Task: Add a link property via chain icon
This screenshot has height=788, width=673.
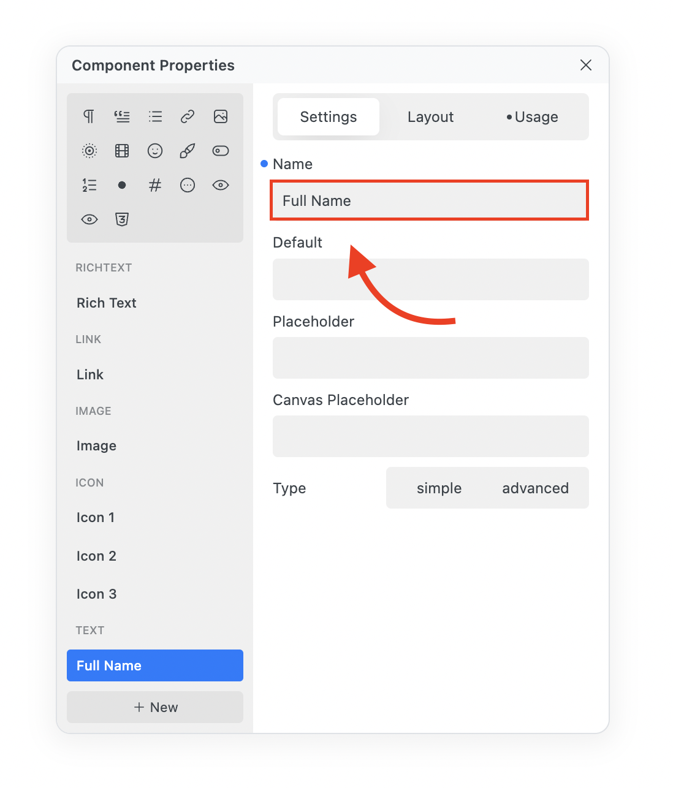Action: point(188,116)
